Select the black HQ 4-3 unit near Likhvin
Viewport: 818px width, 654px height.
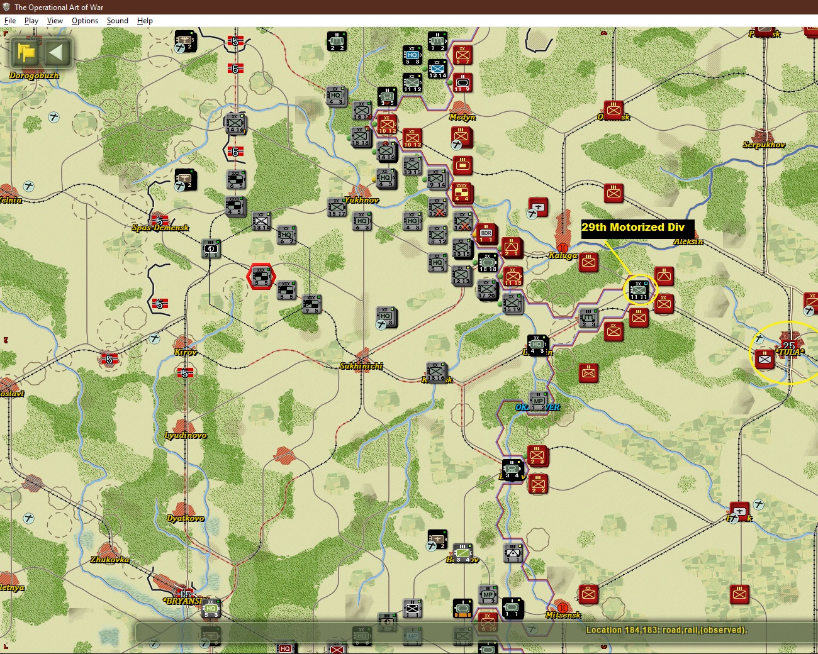point(537,345)
